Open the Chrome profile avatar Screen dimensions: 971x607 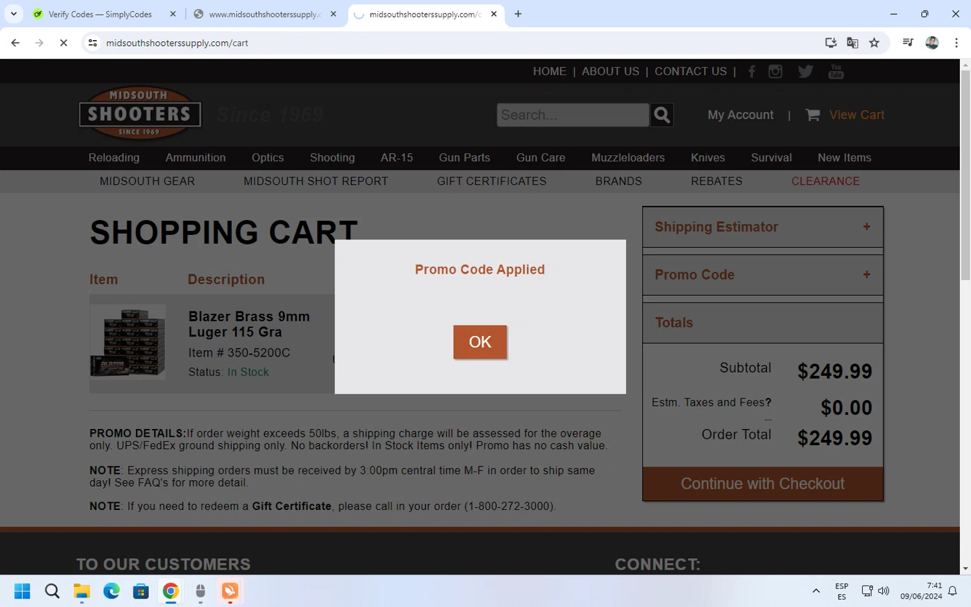coord(932,43)
